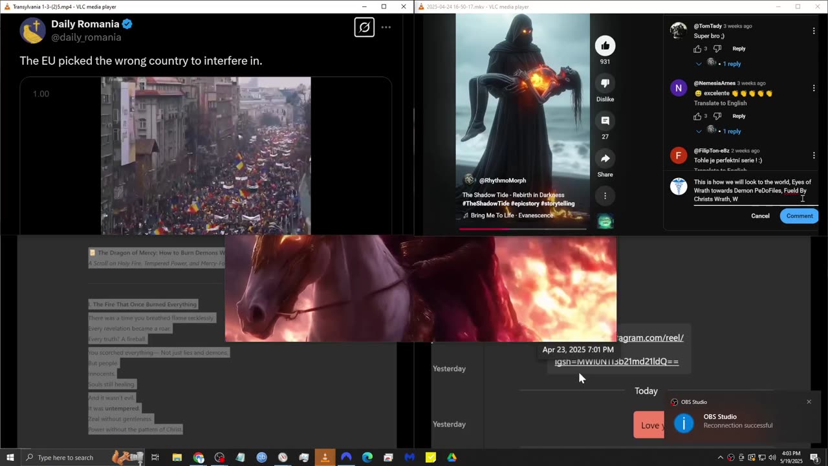The width and height of the screenshot is (828, 466).
Task: Open Malwarebytes from the taskbar
Action: coord(409,458)
